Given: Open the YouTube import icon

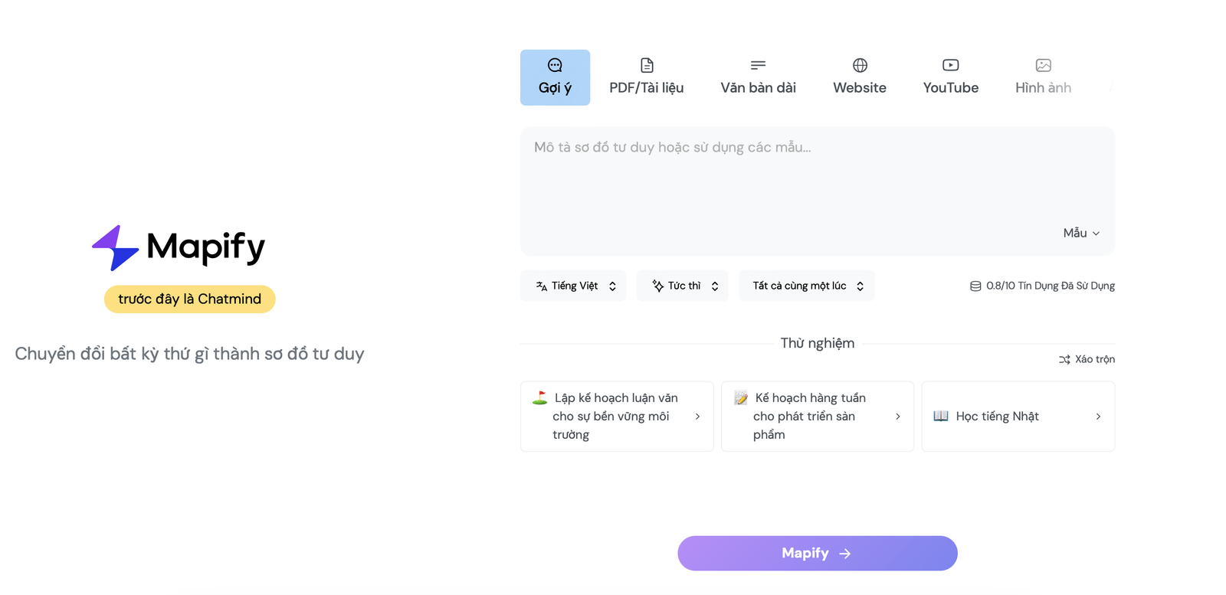Looking at the screenshot, I should point(950,65).
